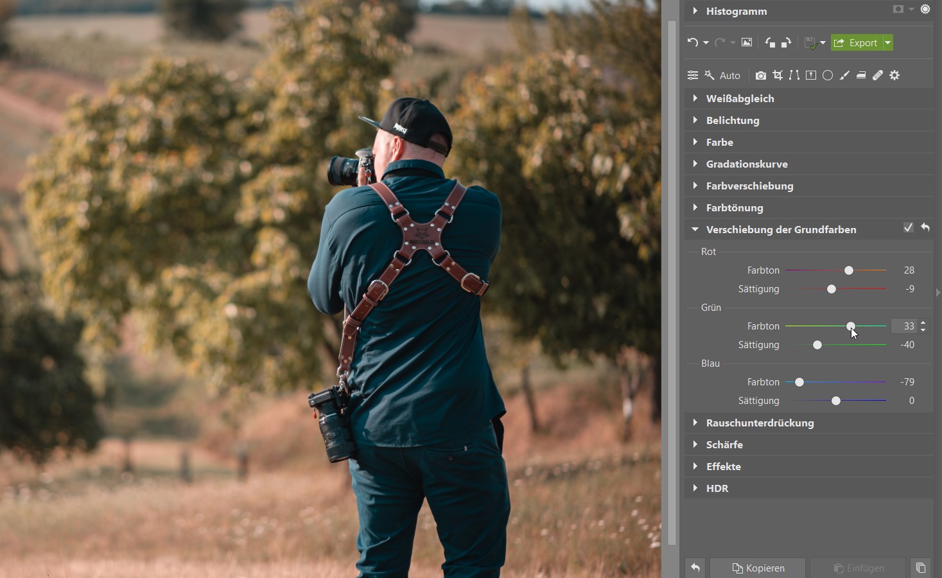This screenshot has width=942, height=578.
Task: Select the retouching bandage tool
Action: 878,75
